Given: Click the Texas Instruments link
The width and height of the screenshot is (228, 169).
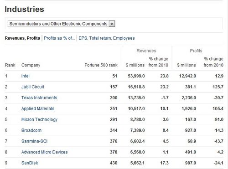Looking at the screenshot, I should 39,97.
